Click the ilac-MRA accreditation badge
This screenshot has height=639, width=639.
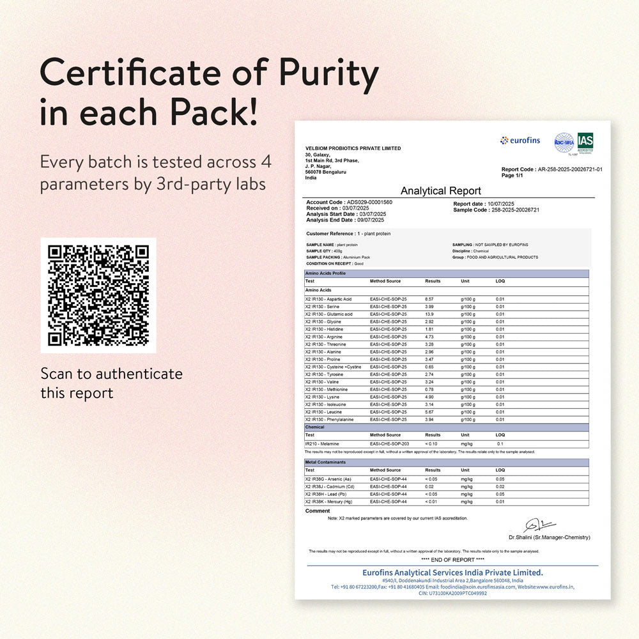(564, 142)
